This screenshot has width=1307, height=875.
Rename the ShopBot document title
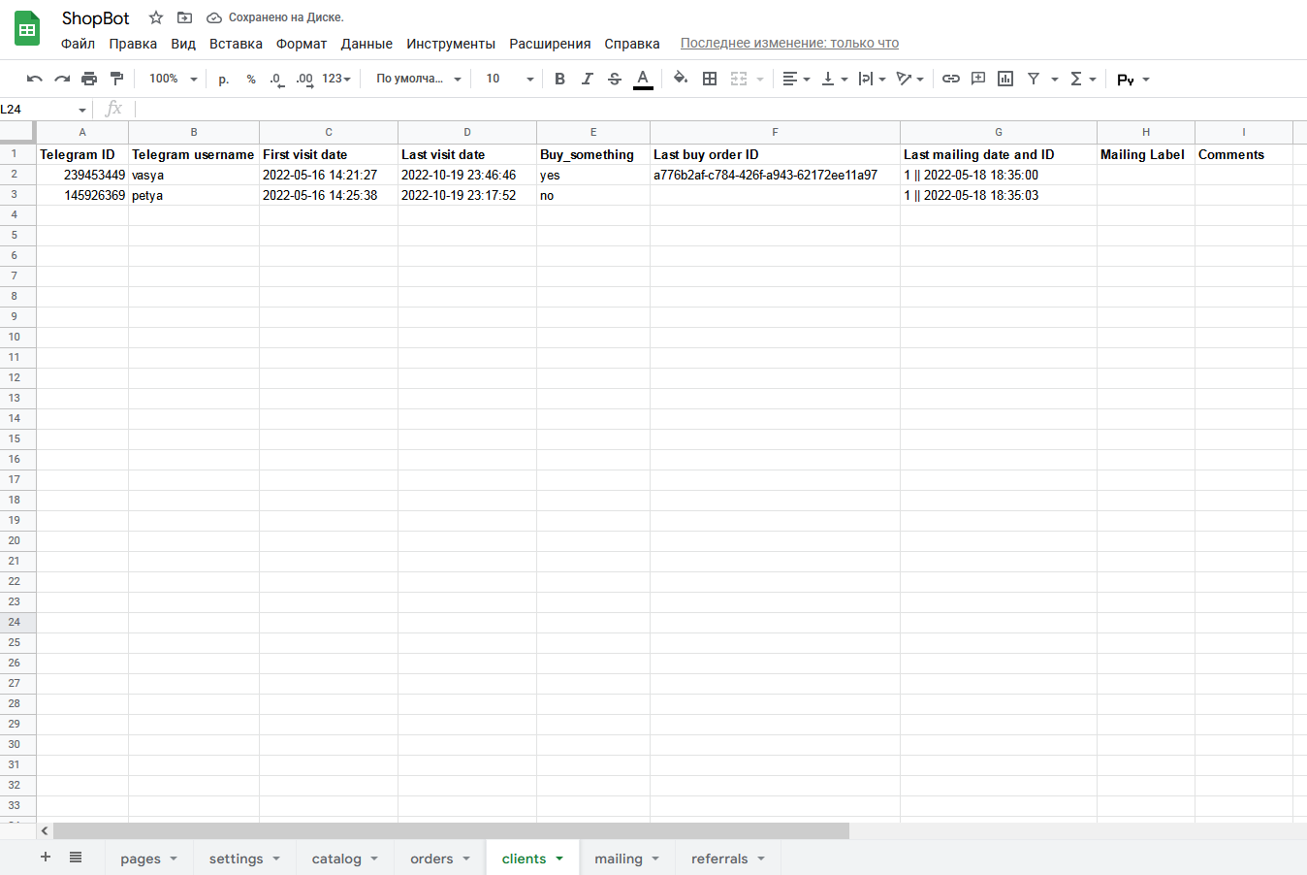click(x=95, y=18)
